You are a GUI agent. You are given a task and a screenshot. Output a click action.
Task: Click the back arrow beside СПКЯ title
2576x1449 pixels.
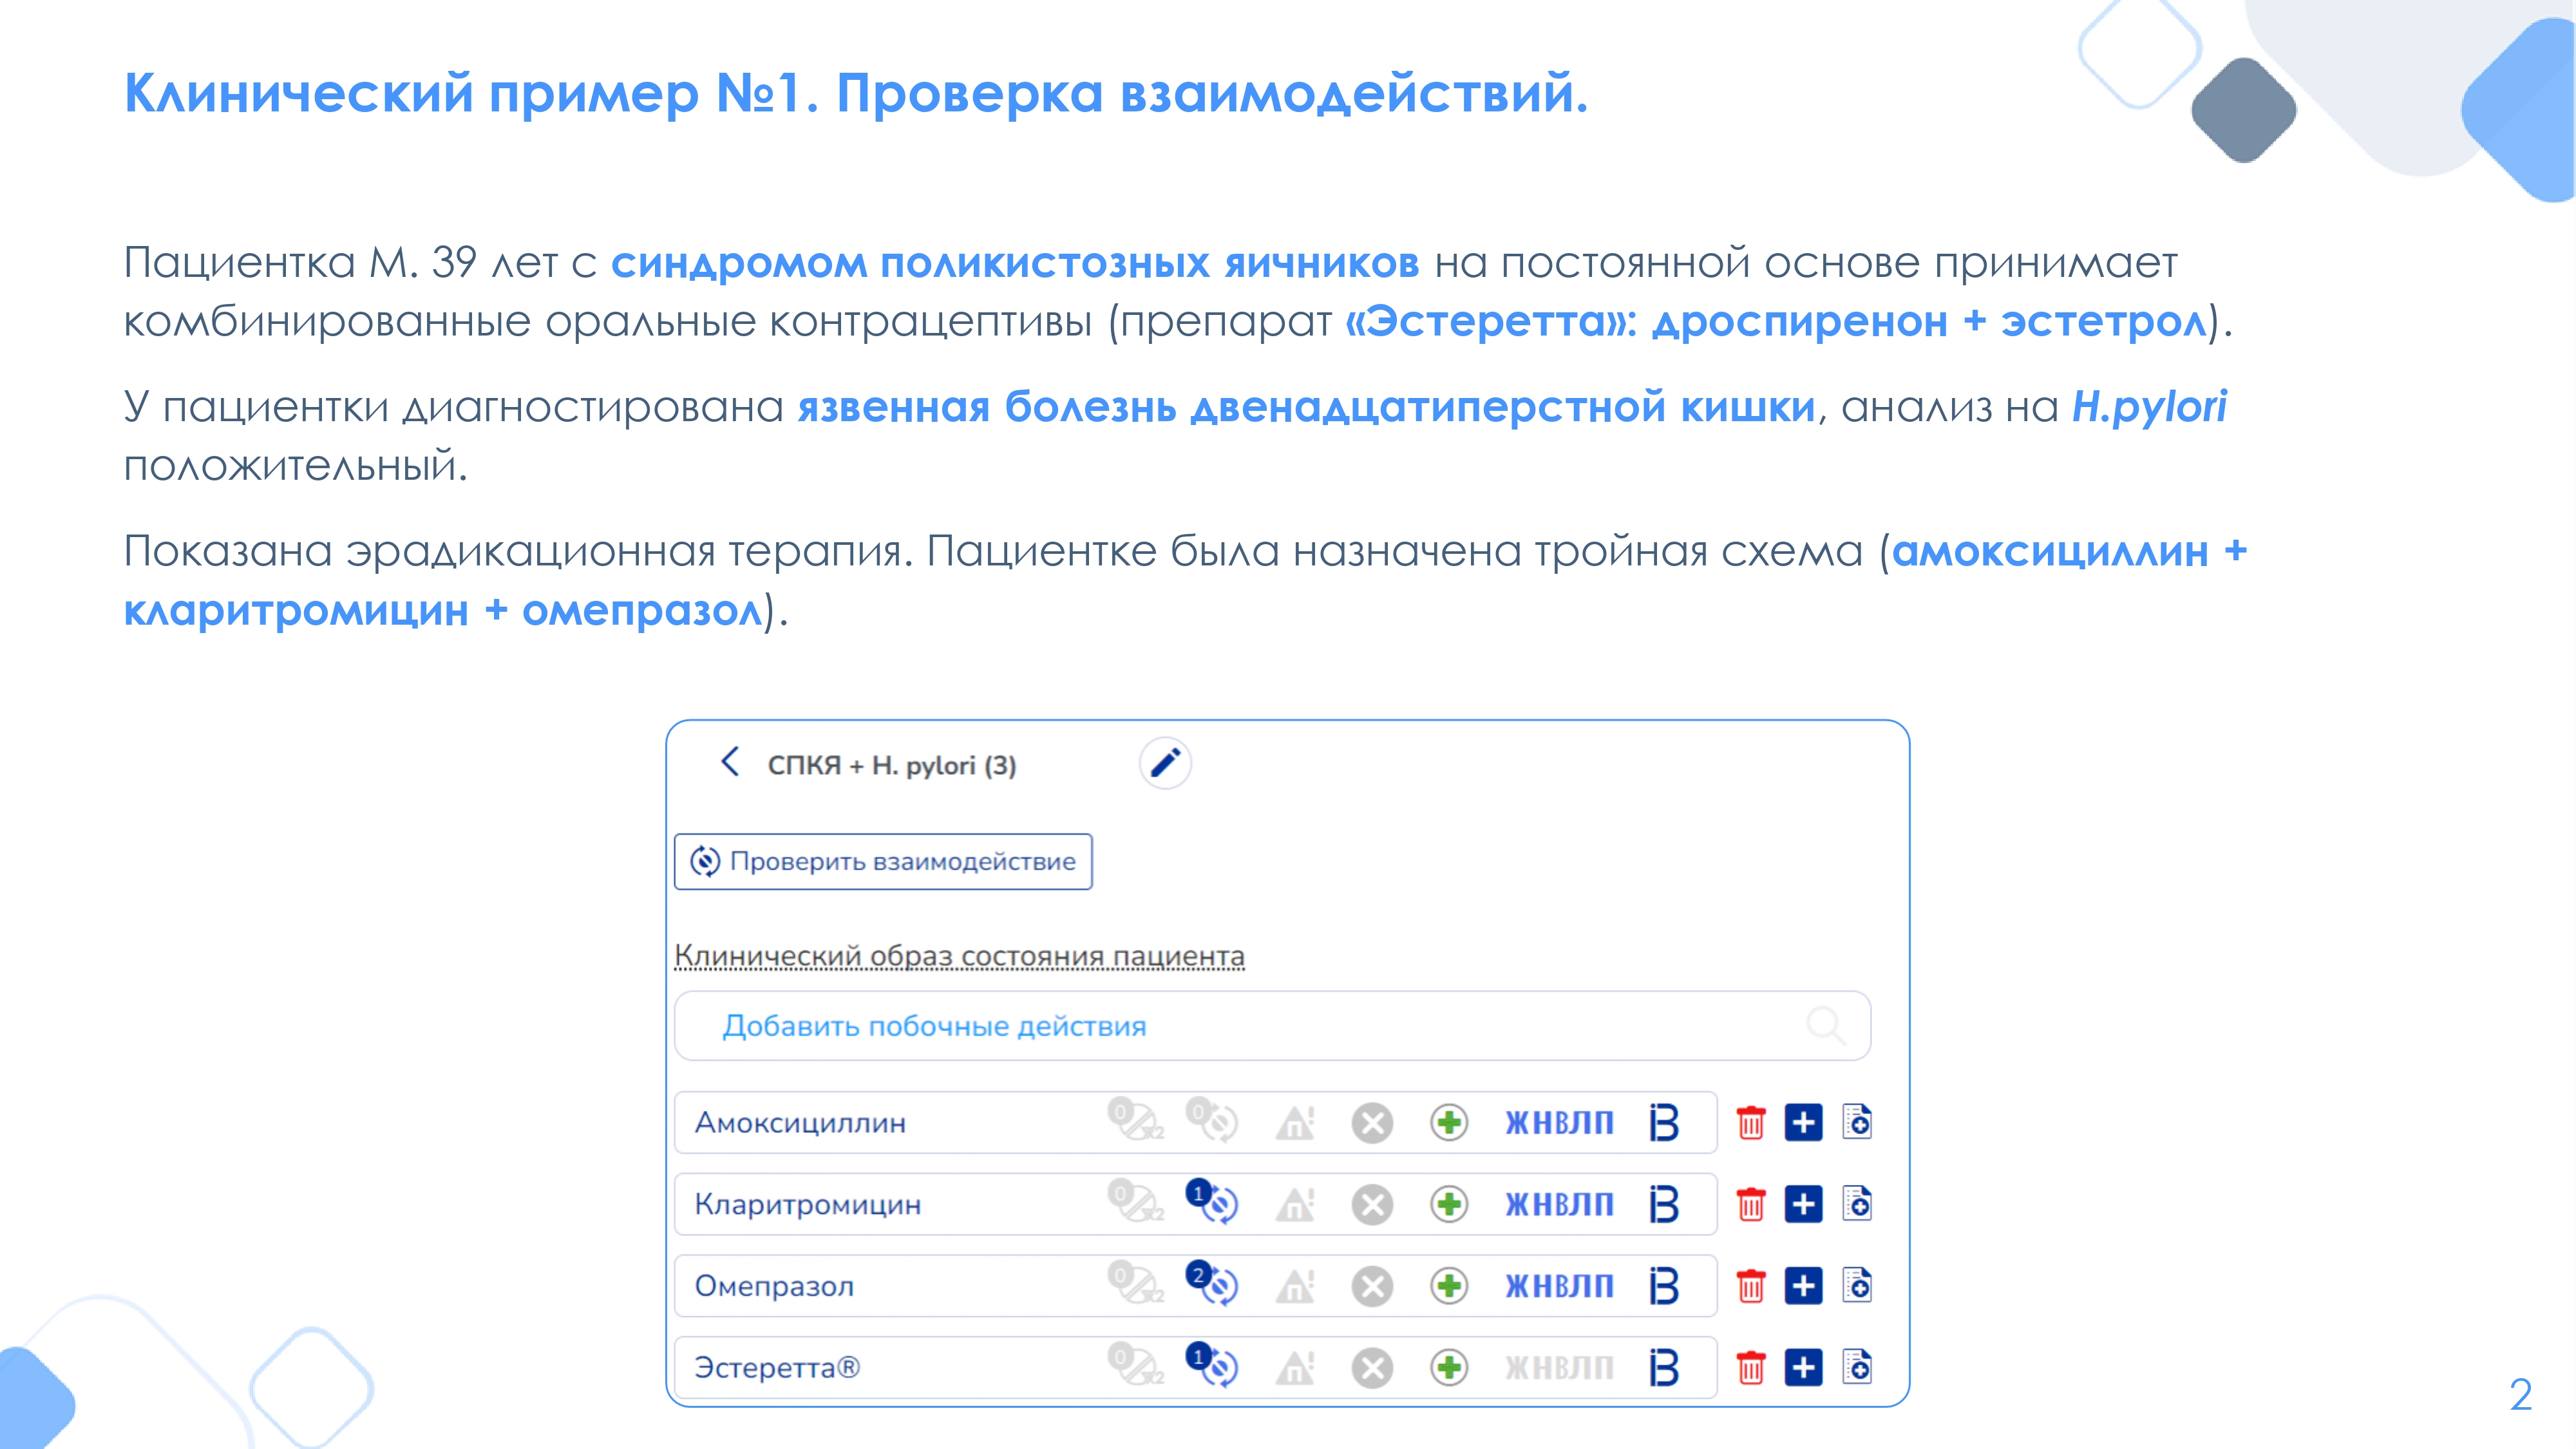click(x=730, y=762)
